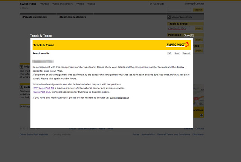Click the Open all button
Viewport: 241px width, 162px height.
[x=187, y=53]
